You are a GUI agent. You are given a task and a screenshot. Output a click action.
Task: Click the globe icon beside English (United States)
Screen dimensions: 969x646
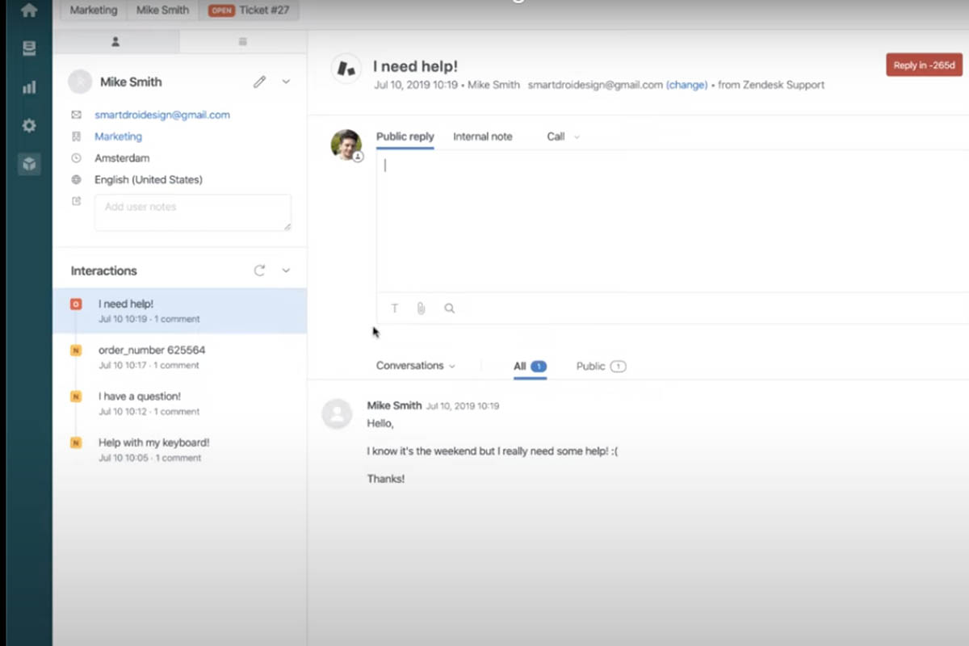click(x=77, y=180)
